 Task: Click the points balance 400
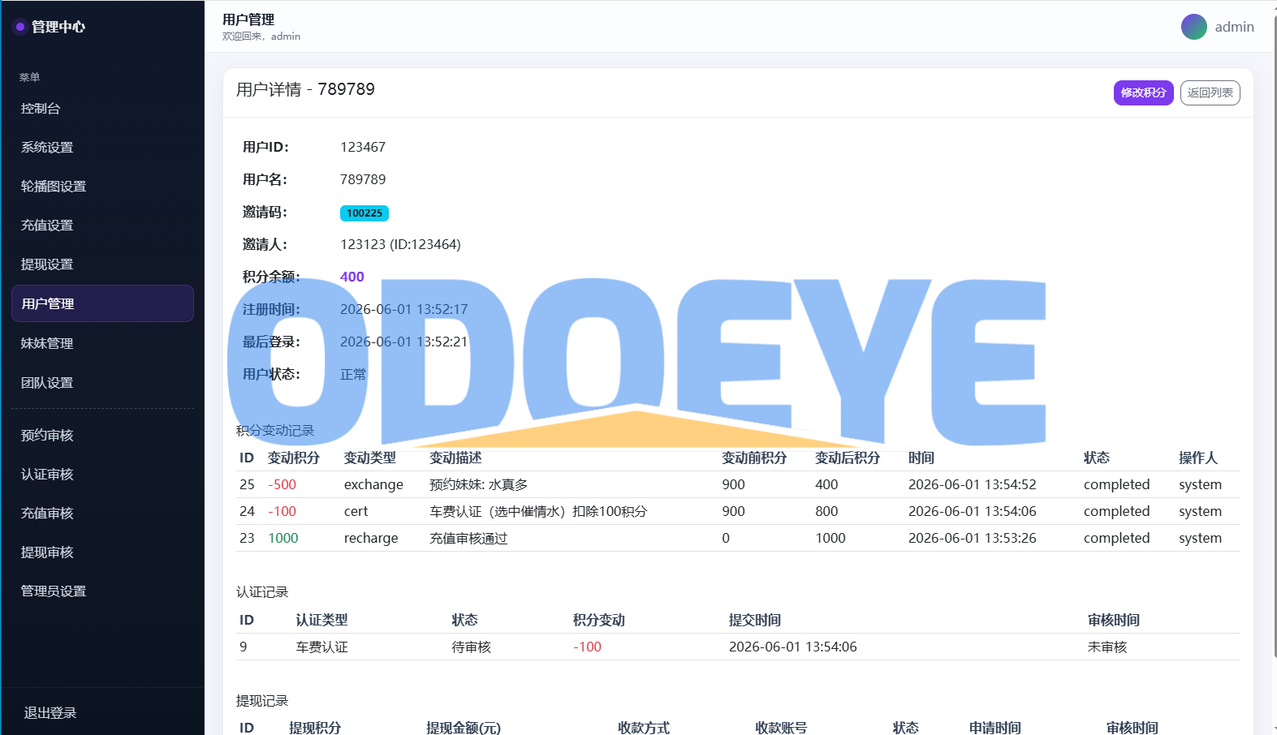pyautogui.click(x=352, y=277)
